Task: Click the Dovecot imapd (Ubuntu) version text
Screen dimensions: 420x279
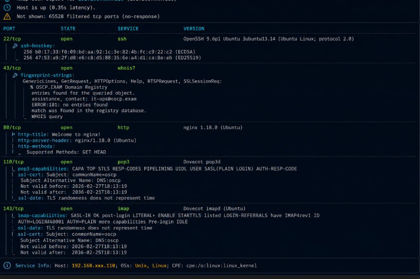Action: click(x=214, y=209)
